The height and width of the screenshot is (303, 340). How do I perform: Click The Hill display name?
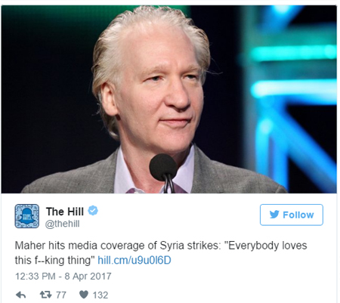[x=65, y=212]
